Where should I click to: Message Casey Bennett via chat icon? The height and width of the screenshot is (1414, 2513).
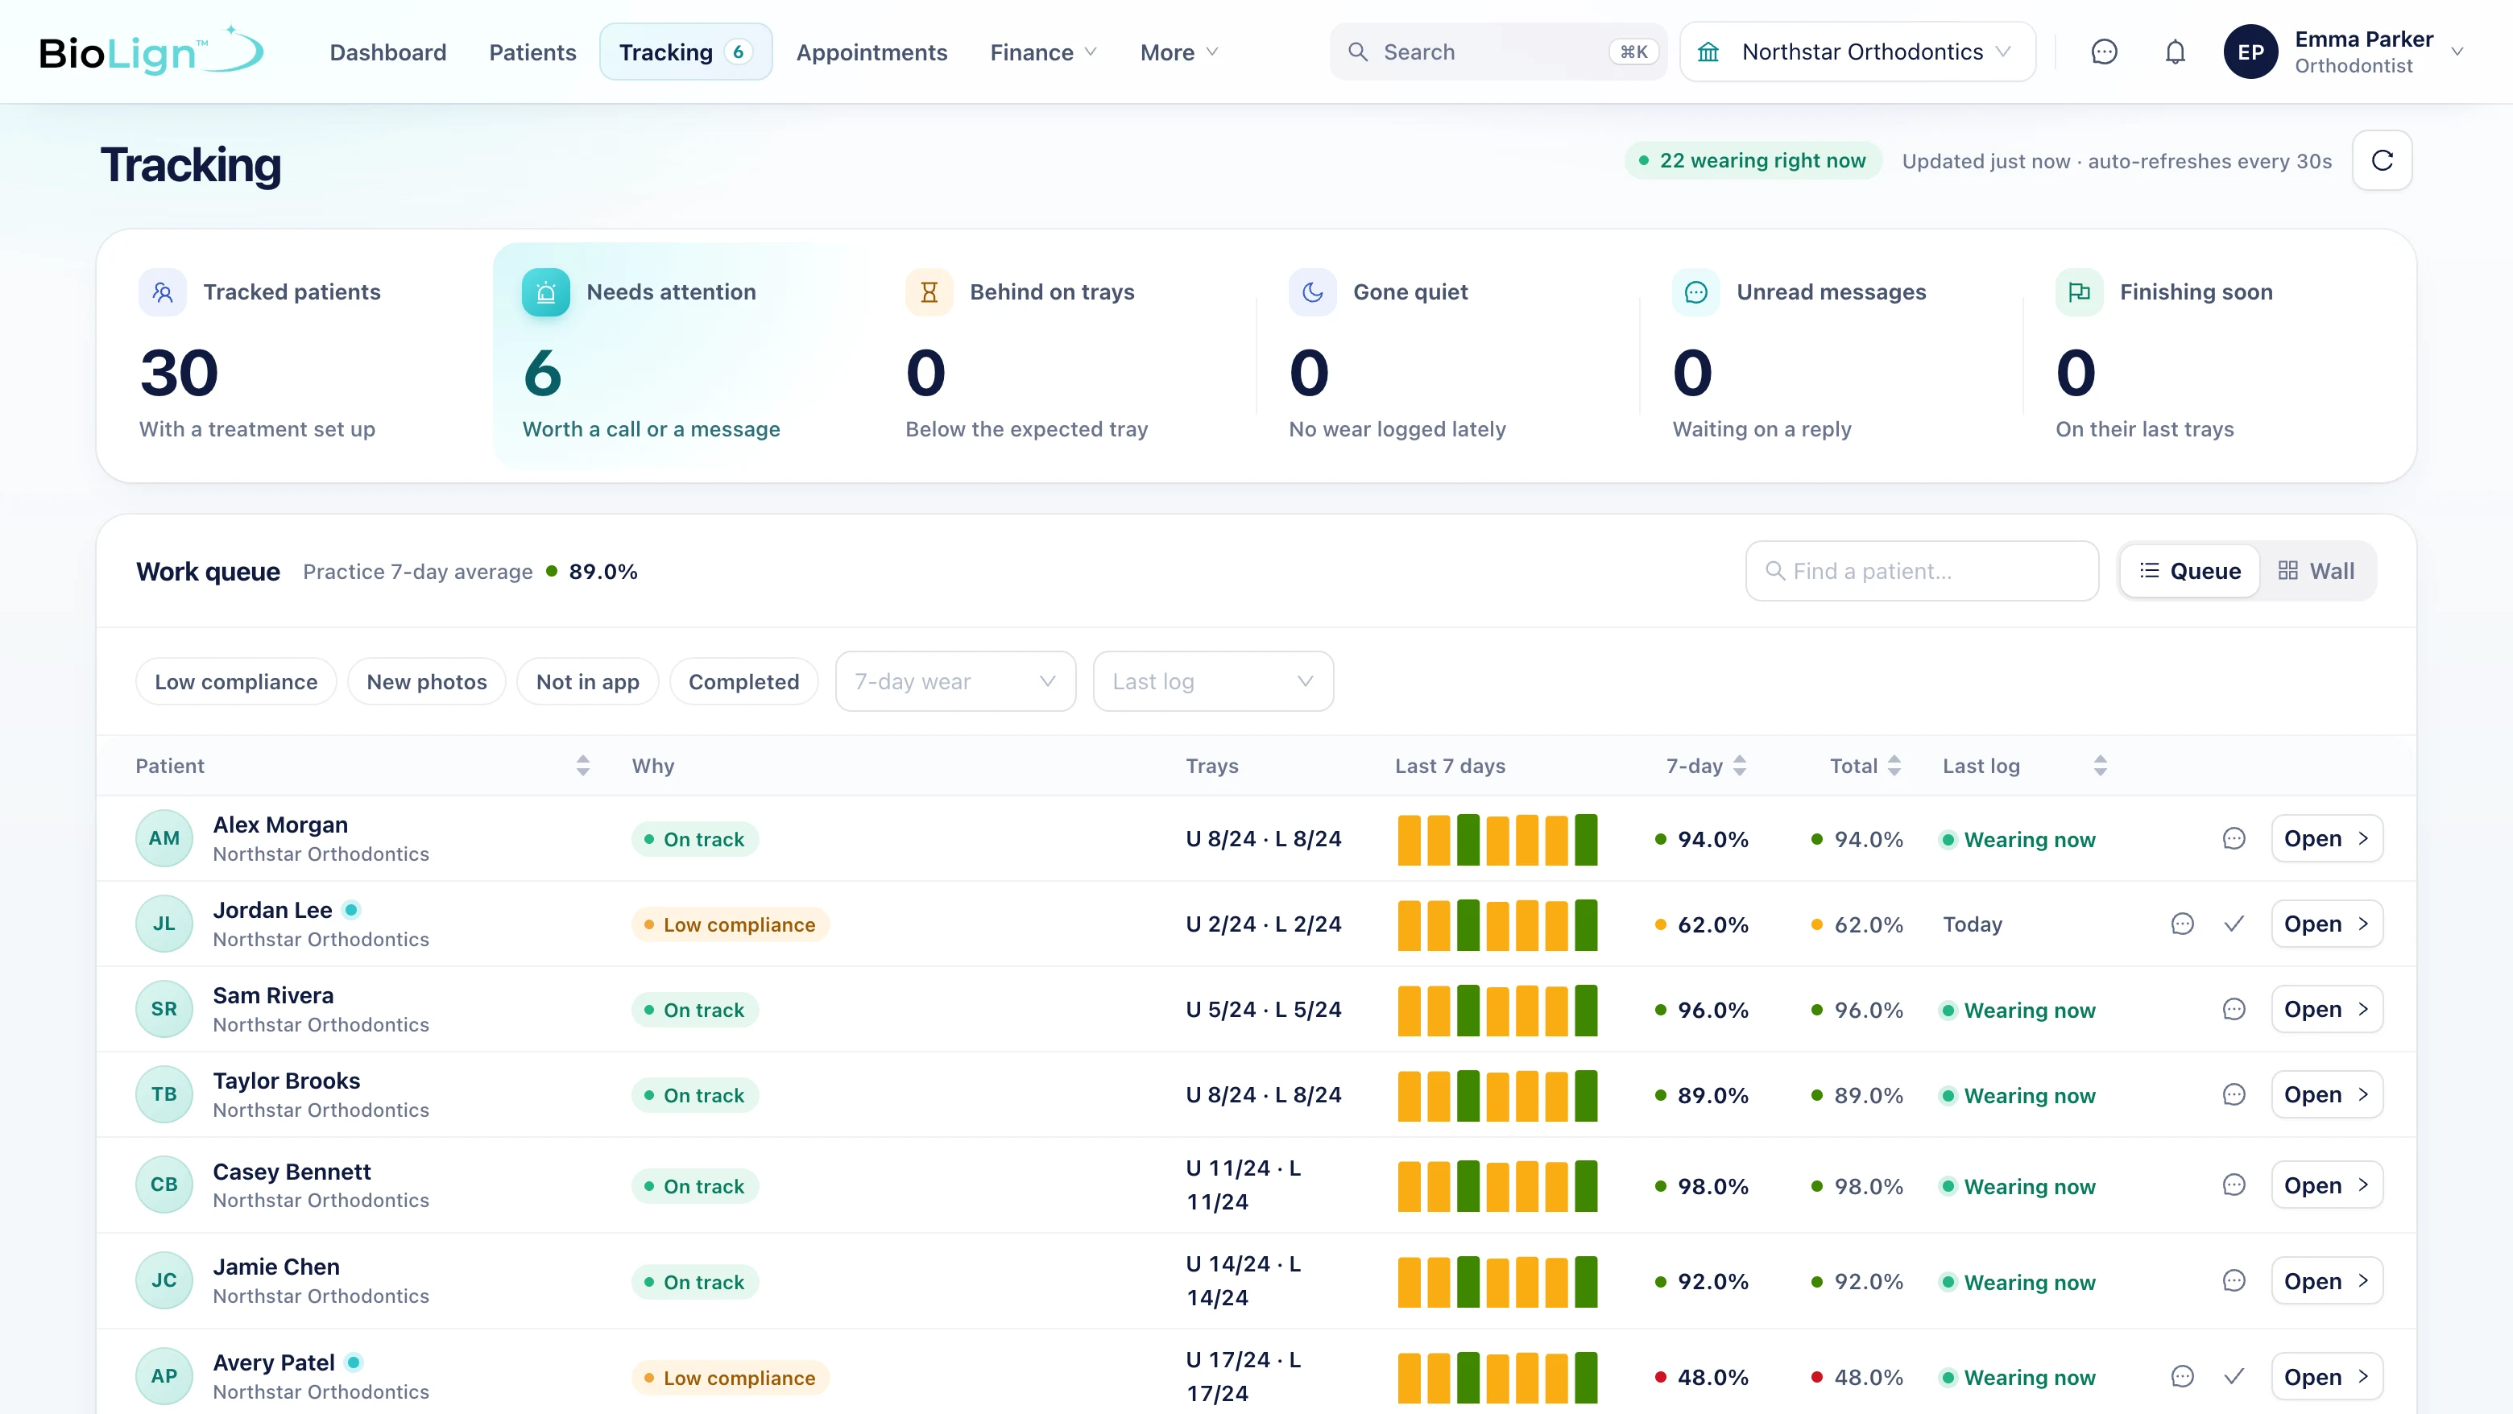click(2233, 1185)
